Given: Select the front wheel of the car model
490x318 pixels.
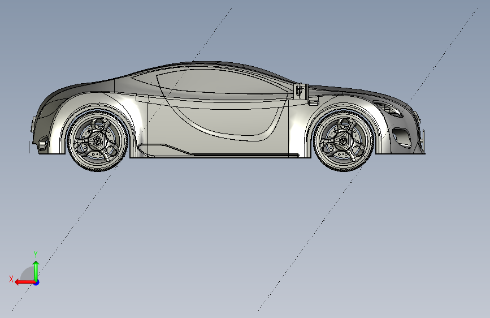Looking at the screenshot, I should coord(344,140).
